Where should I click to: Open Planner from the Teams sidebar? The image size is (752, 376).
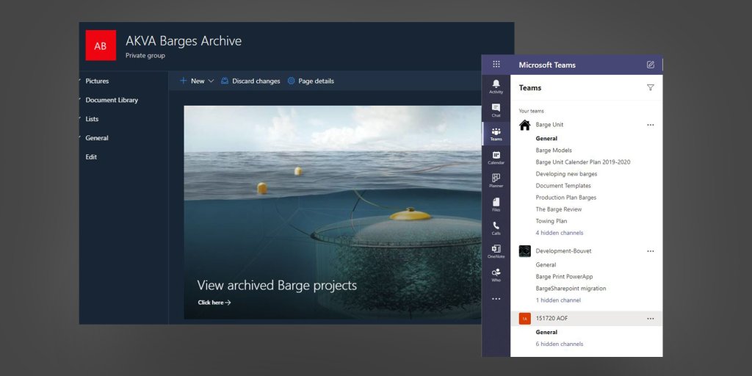tap(496, 180)
